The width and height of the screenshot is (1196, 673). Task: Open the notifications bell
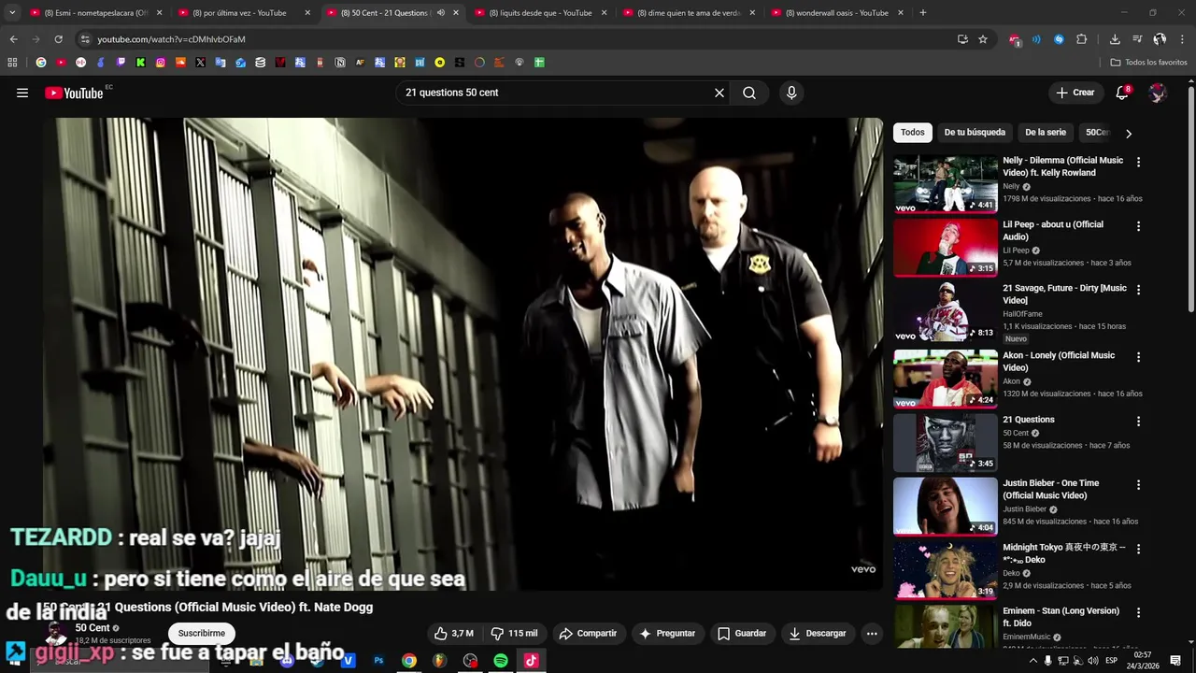click(x=1122, y=93)
